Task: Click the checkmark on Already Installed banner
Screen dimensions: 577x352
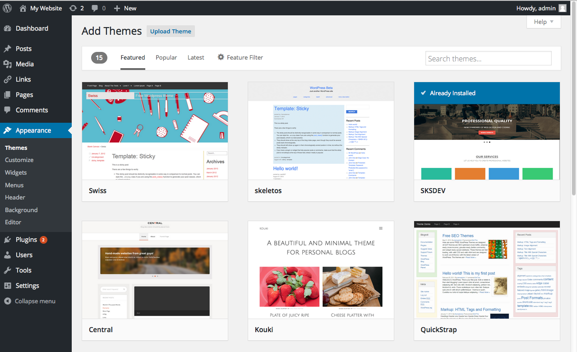Action: 423,93
